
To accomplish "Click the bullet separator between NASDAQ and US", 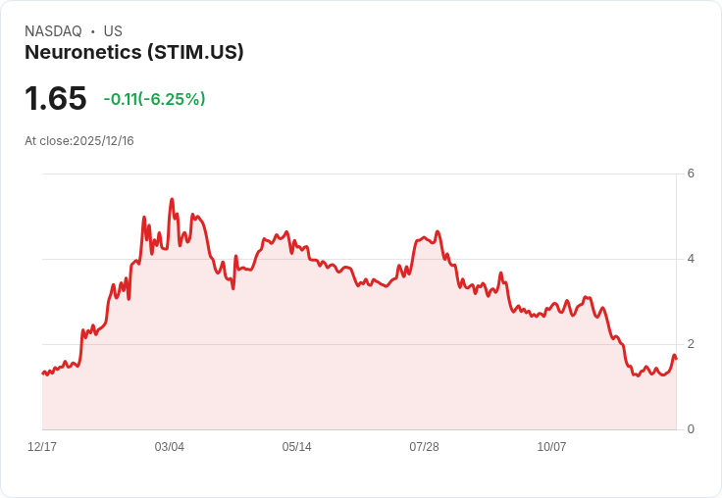I will point(93,31).
